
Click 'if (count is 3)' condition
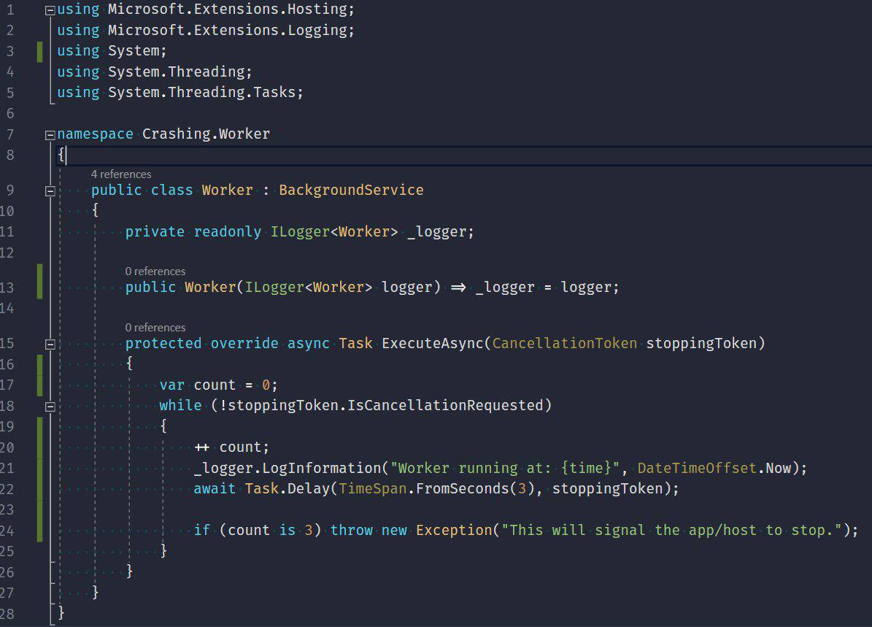click(x=258, y=530)
